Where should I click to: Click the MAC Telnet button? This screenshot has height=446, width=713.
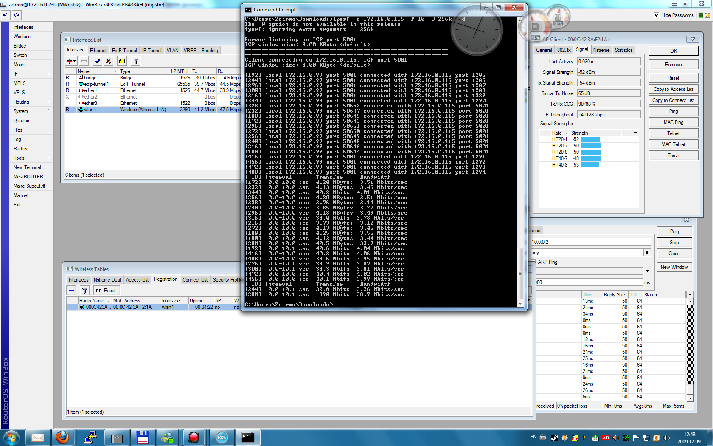(x=674, y=144)
